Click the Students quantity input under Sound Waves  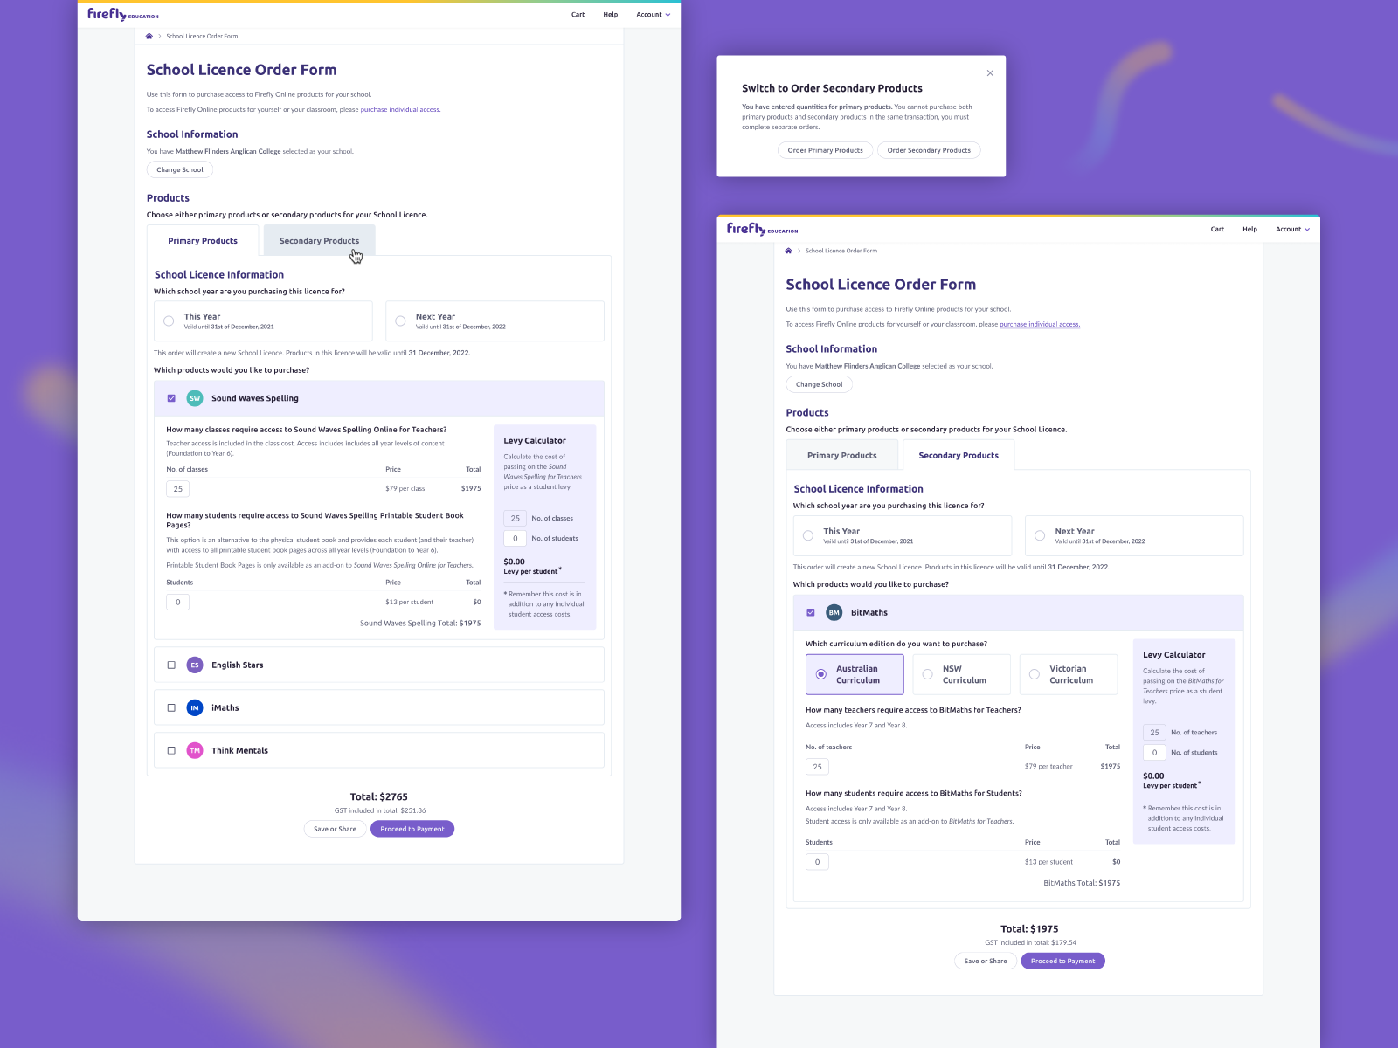tap(178, 602)
